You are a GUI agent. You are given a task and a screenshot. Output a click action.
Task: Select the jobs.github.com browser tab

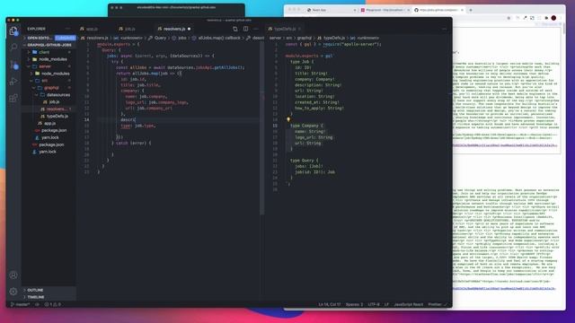[438, 10]
